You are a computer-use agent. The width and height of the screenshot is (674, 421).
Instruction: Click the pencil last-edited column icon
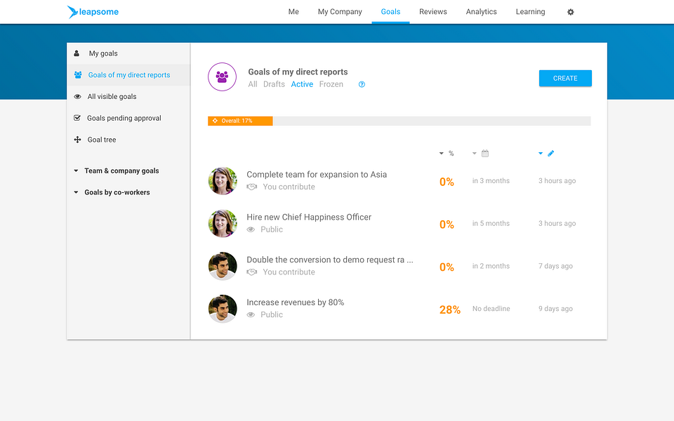tap(550, 154)
